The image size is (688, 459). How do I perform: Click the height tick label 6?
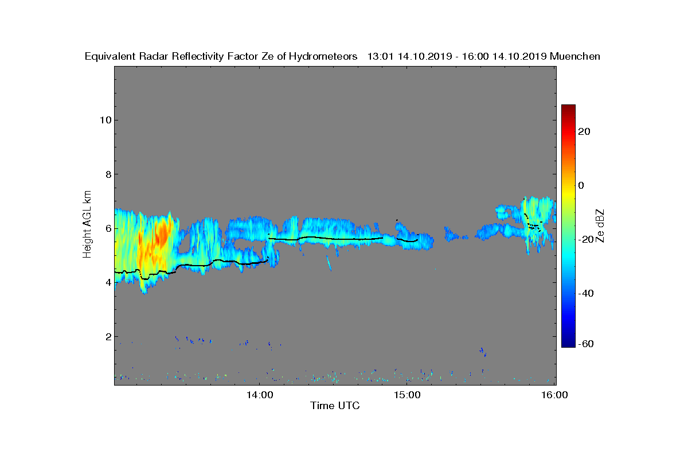tap(107, 228)
